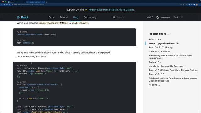The image size is (201, 113).
Task: Open the Community navigation item
Action: tap(90, 17)
